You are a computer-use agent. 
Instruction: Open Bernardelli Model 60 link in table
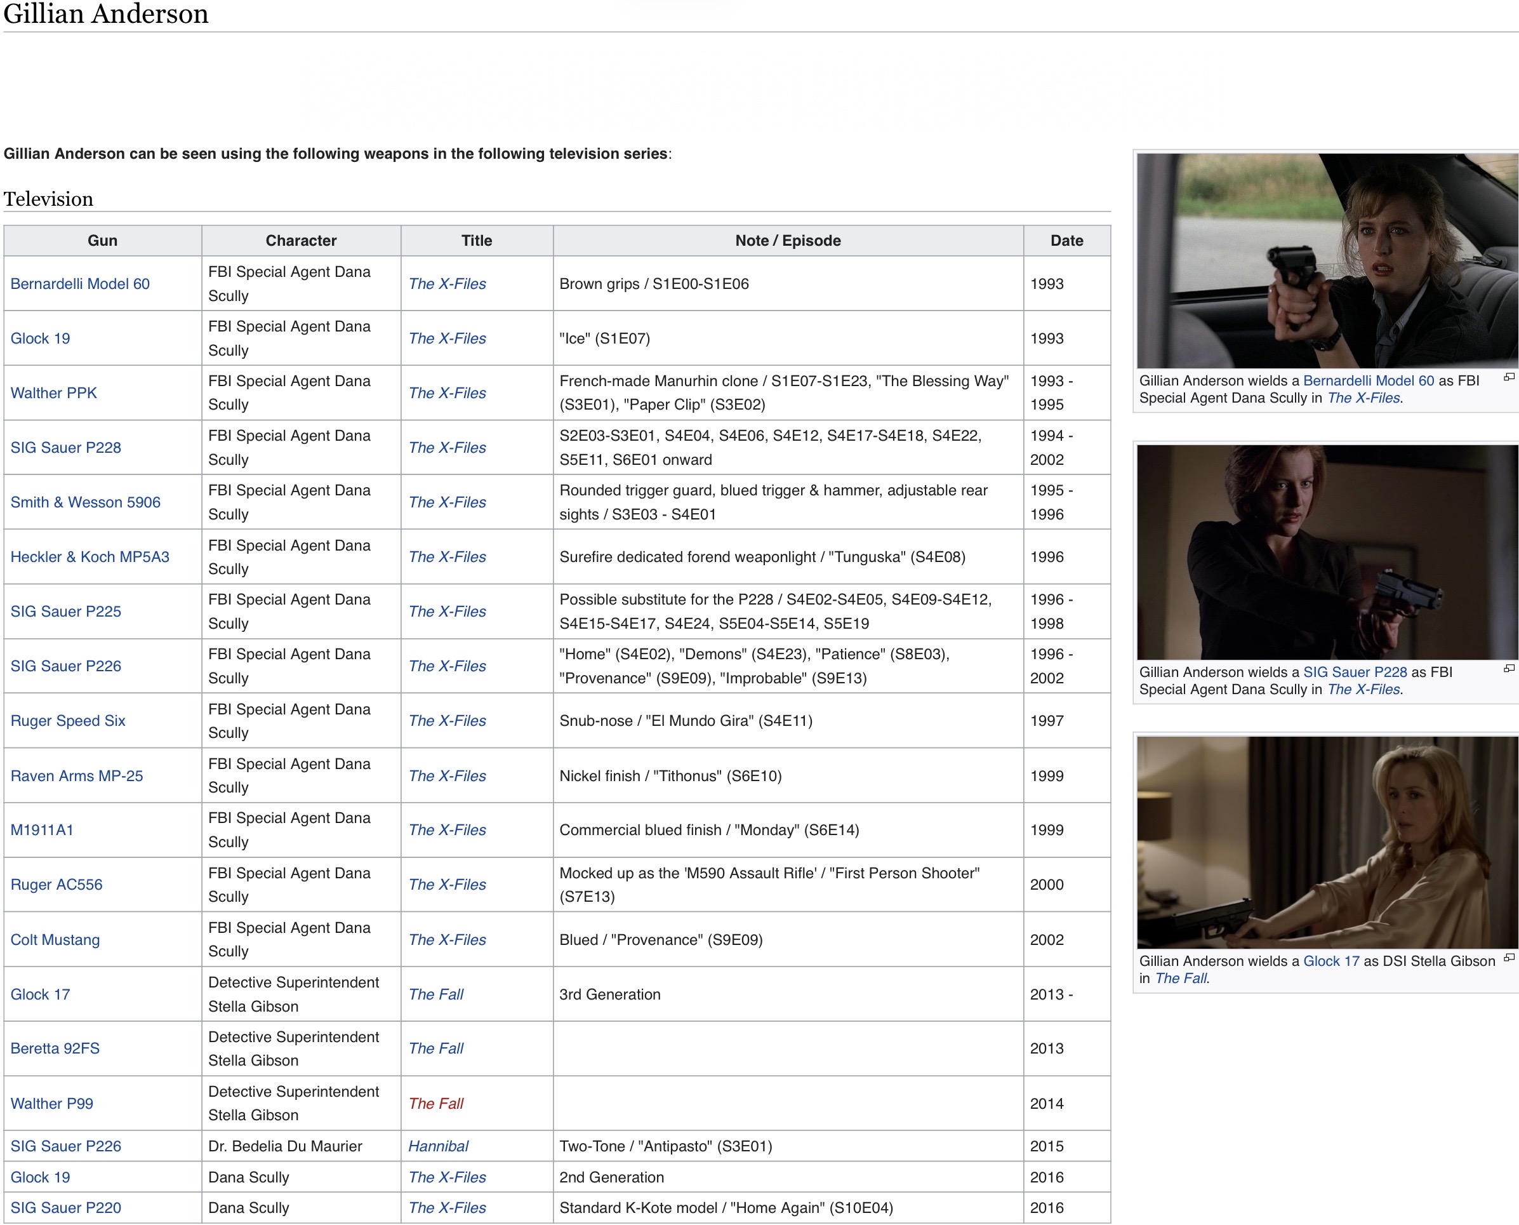click(80, 284)
